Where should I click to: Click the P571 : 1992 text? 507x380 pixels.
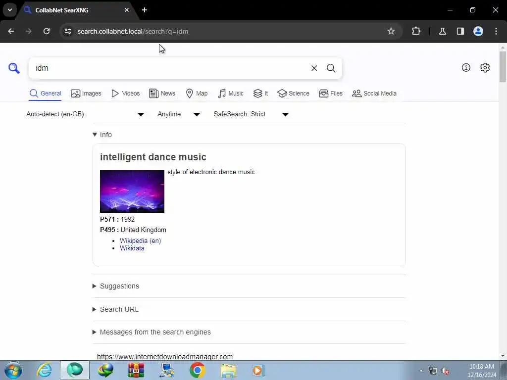(117, 219)
